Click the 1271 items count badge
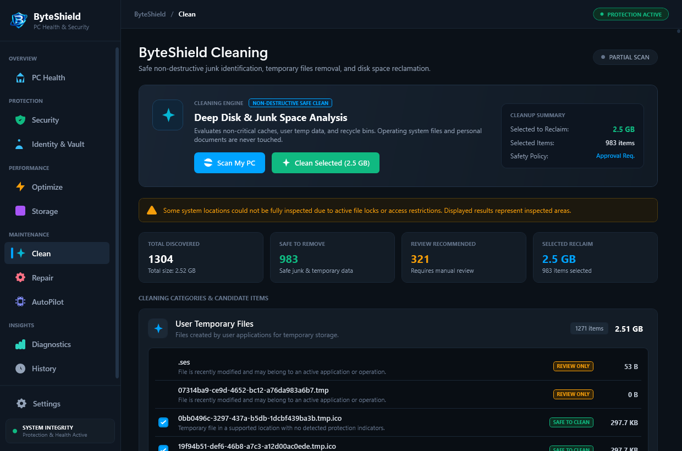This screenshot has height=451, width=682. click(589, 328)
